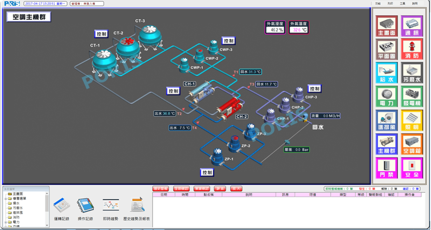
Task: Select zone pump ZP-3
Action: pyautogui.click(x=250, y=132)
